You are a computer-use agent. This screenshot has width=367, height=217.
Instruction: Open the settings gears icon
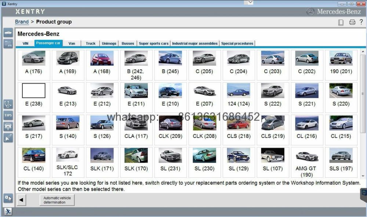8,198
